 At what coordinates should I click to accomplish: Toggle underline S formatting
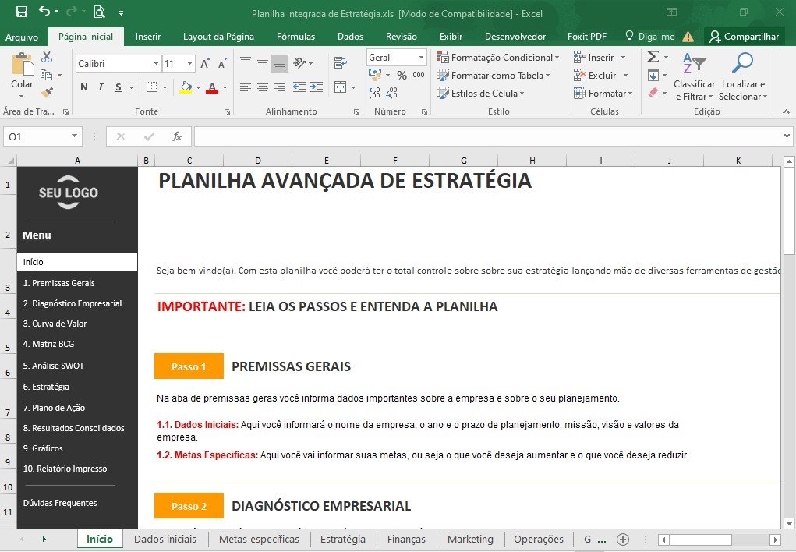click(119, 87)
